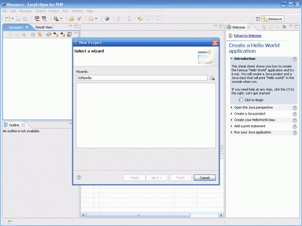
Task: Open the Help menu
Action: click(90, 11)
